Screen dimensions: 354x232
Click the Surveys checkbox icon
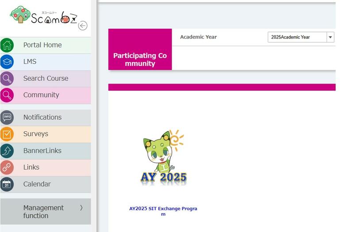pos(7,134)
